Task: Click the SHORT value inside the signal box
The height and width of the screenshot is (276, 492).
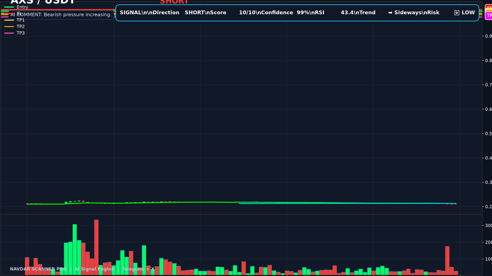Action: click(x=195, y=13)
